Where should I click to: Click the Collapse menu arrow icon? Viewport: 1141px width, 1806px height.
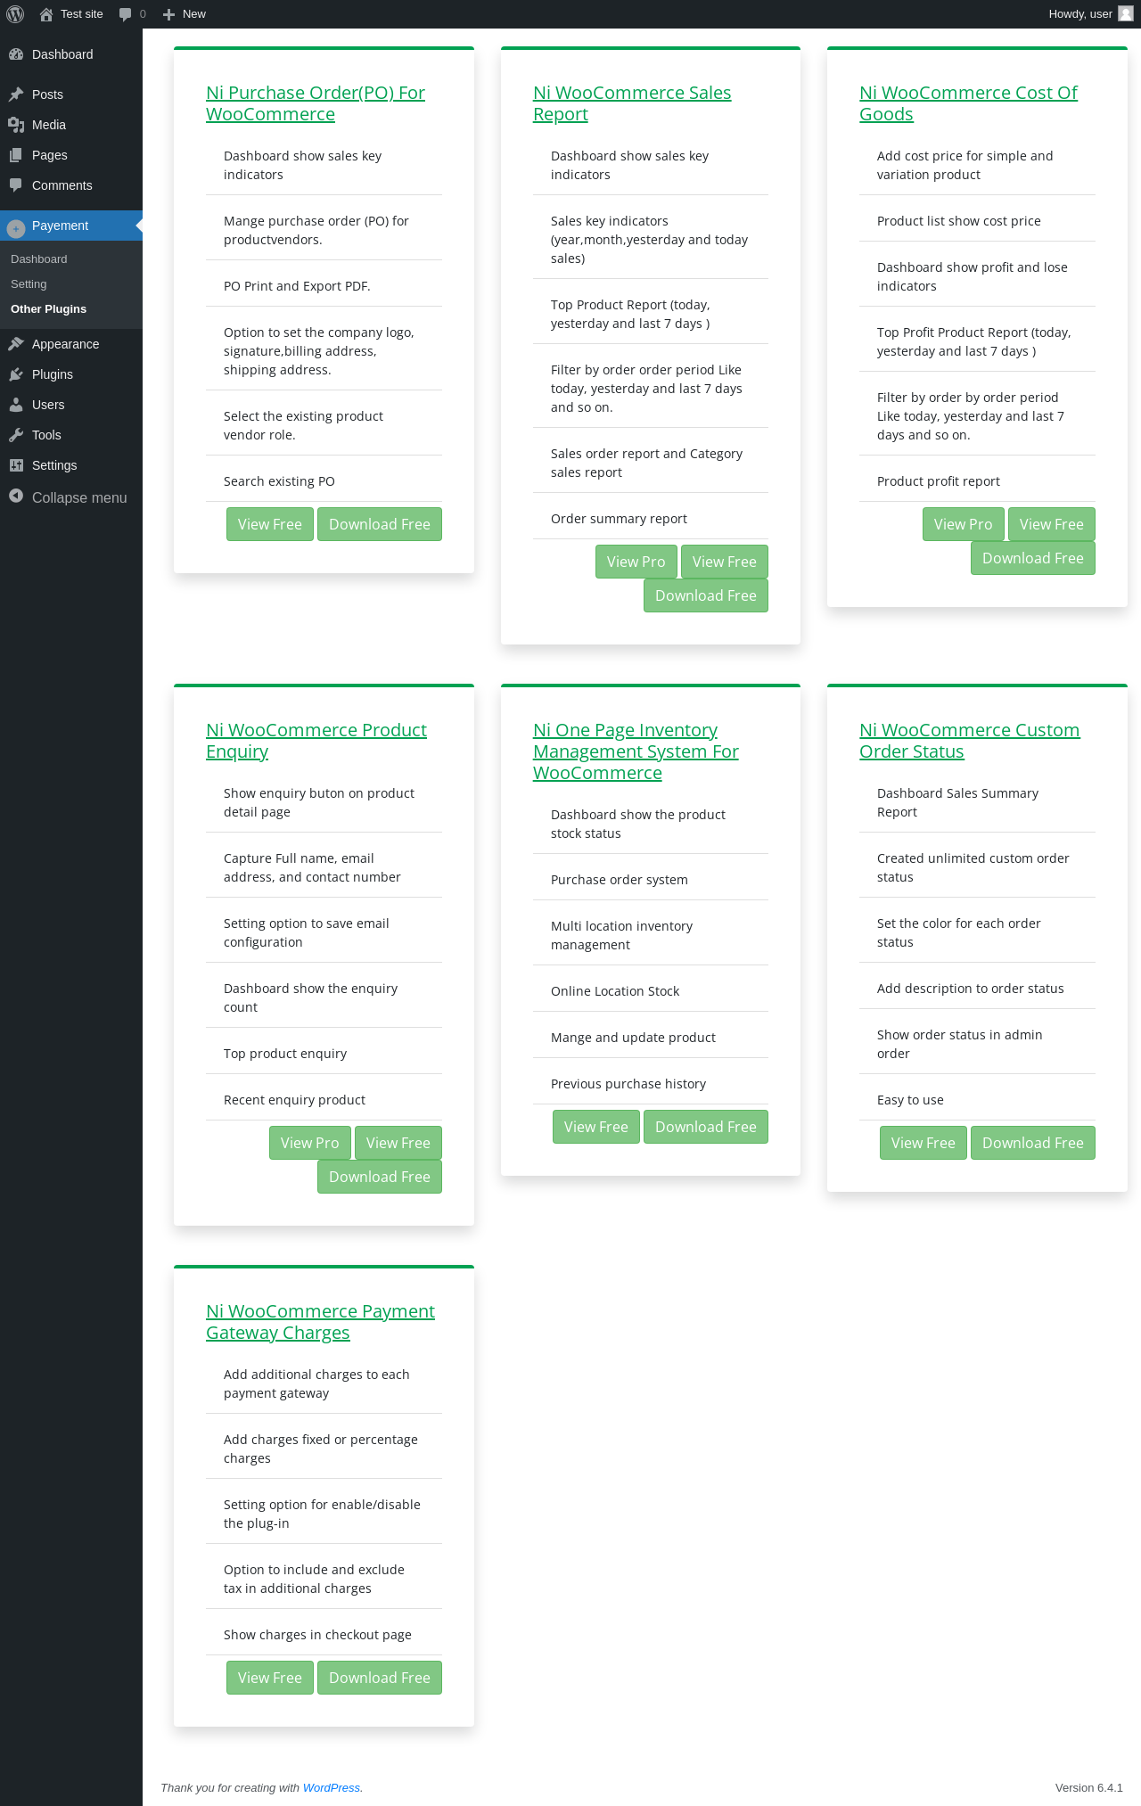tap(16, 496)
